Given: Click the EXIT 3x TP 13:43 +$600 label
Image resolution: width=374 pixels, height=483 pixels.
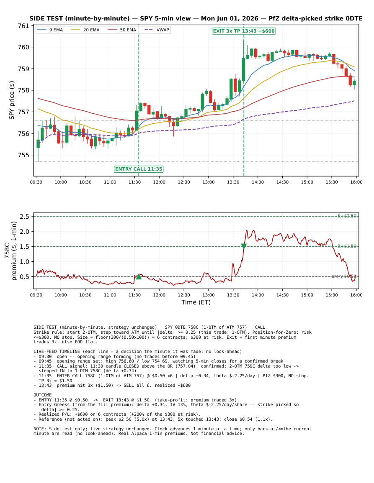Looking at the screenshot, I should [244, 31].
